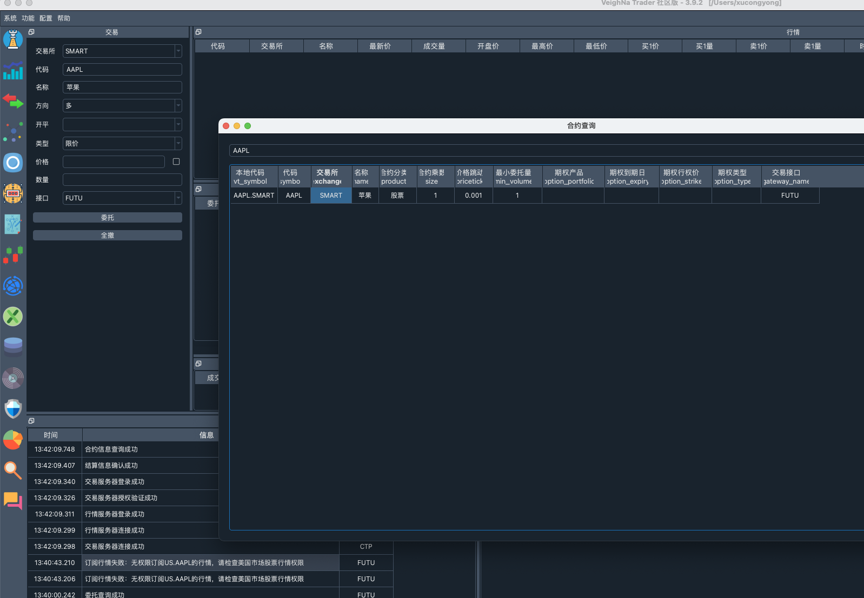Click the empty 数量 input field

point(122,179)
